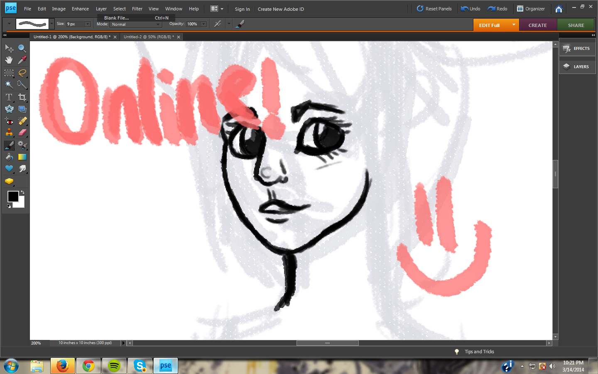Open the Opacity dropdown arrow

203,24
